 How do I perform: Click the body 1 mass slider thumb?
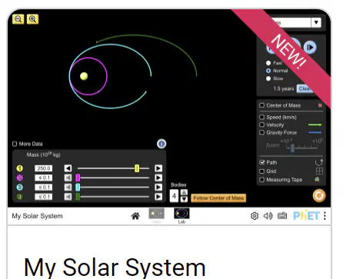tap(137, 168)
